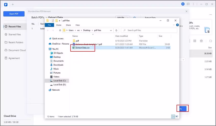Expand the address bar history dropdown
The width and height of the screenshot is (216, 126).
click(111, 30)
